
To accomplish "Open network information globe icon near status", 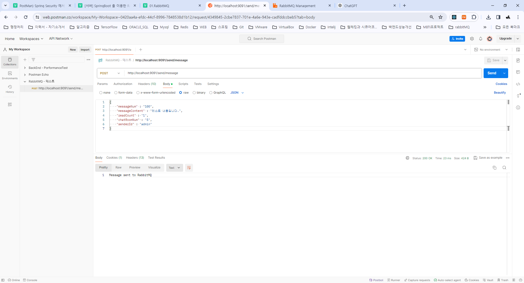I will pos(407,158).
